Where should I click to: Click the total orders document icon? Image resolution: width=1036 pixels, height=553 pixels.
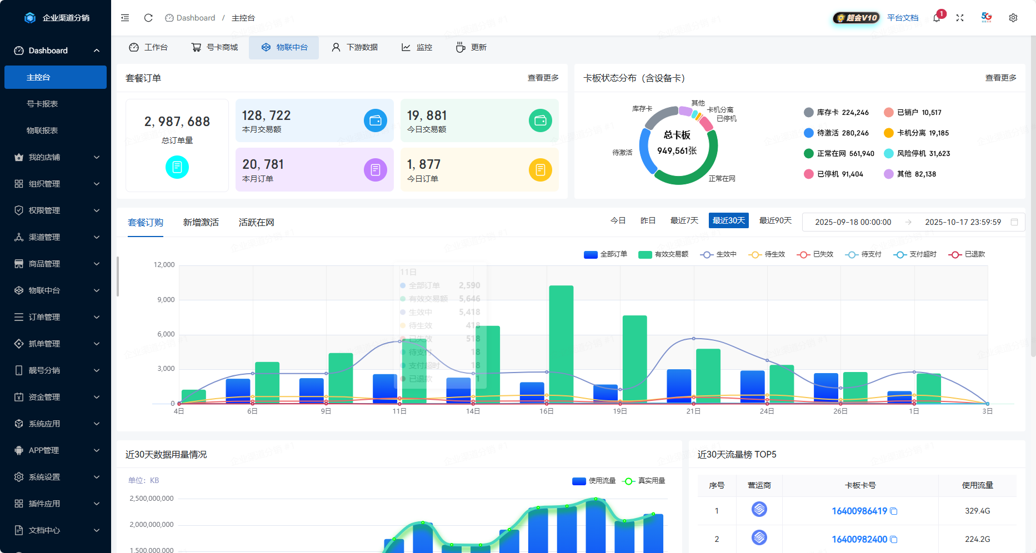click(x=177, y=167)
